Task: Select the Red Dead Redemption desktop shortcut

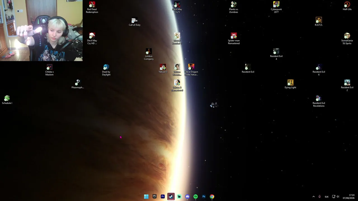Action: pos(92,8)
